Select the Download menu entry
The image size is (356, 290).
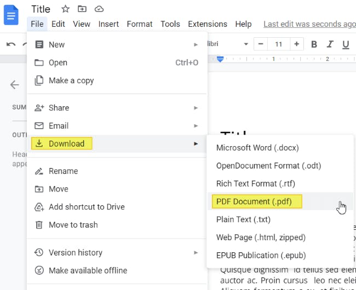pos(117,143)
